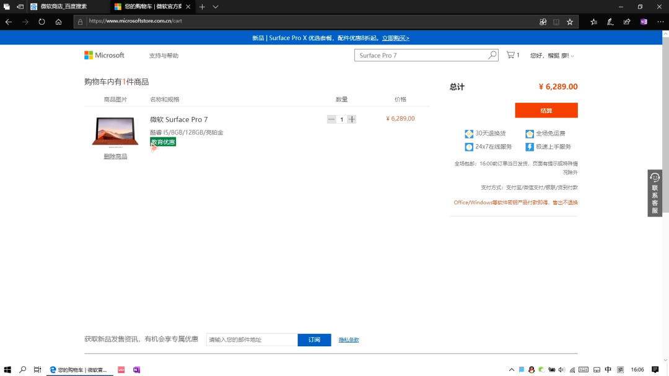Open browser settings and more menu
The width and height of the screenshot is (669, 376).
tap(660, 22)
